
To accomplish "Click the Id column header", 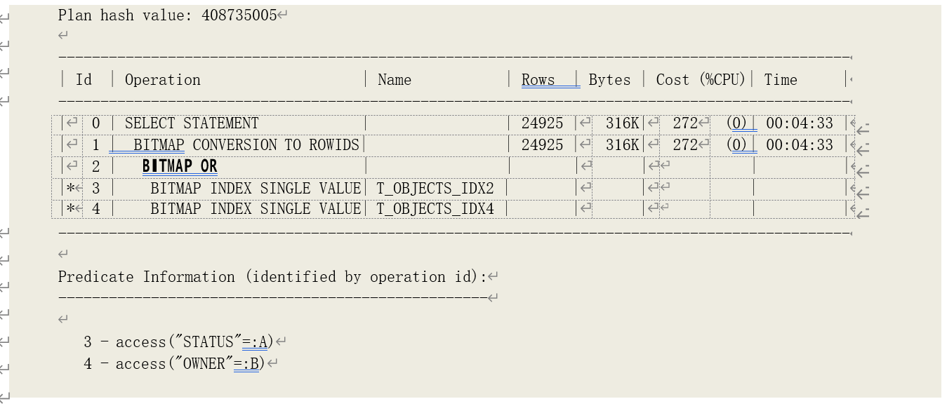I will click(x=84, y=79).
